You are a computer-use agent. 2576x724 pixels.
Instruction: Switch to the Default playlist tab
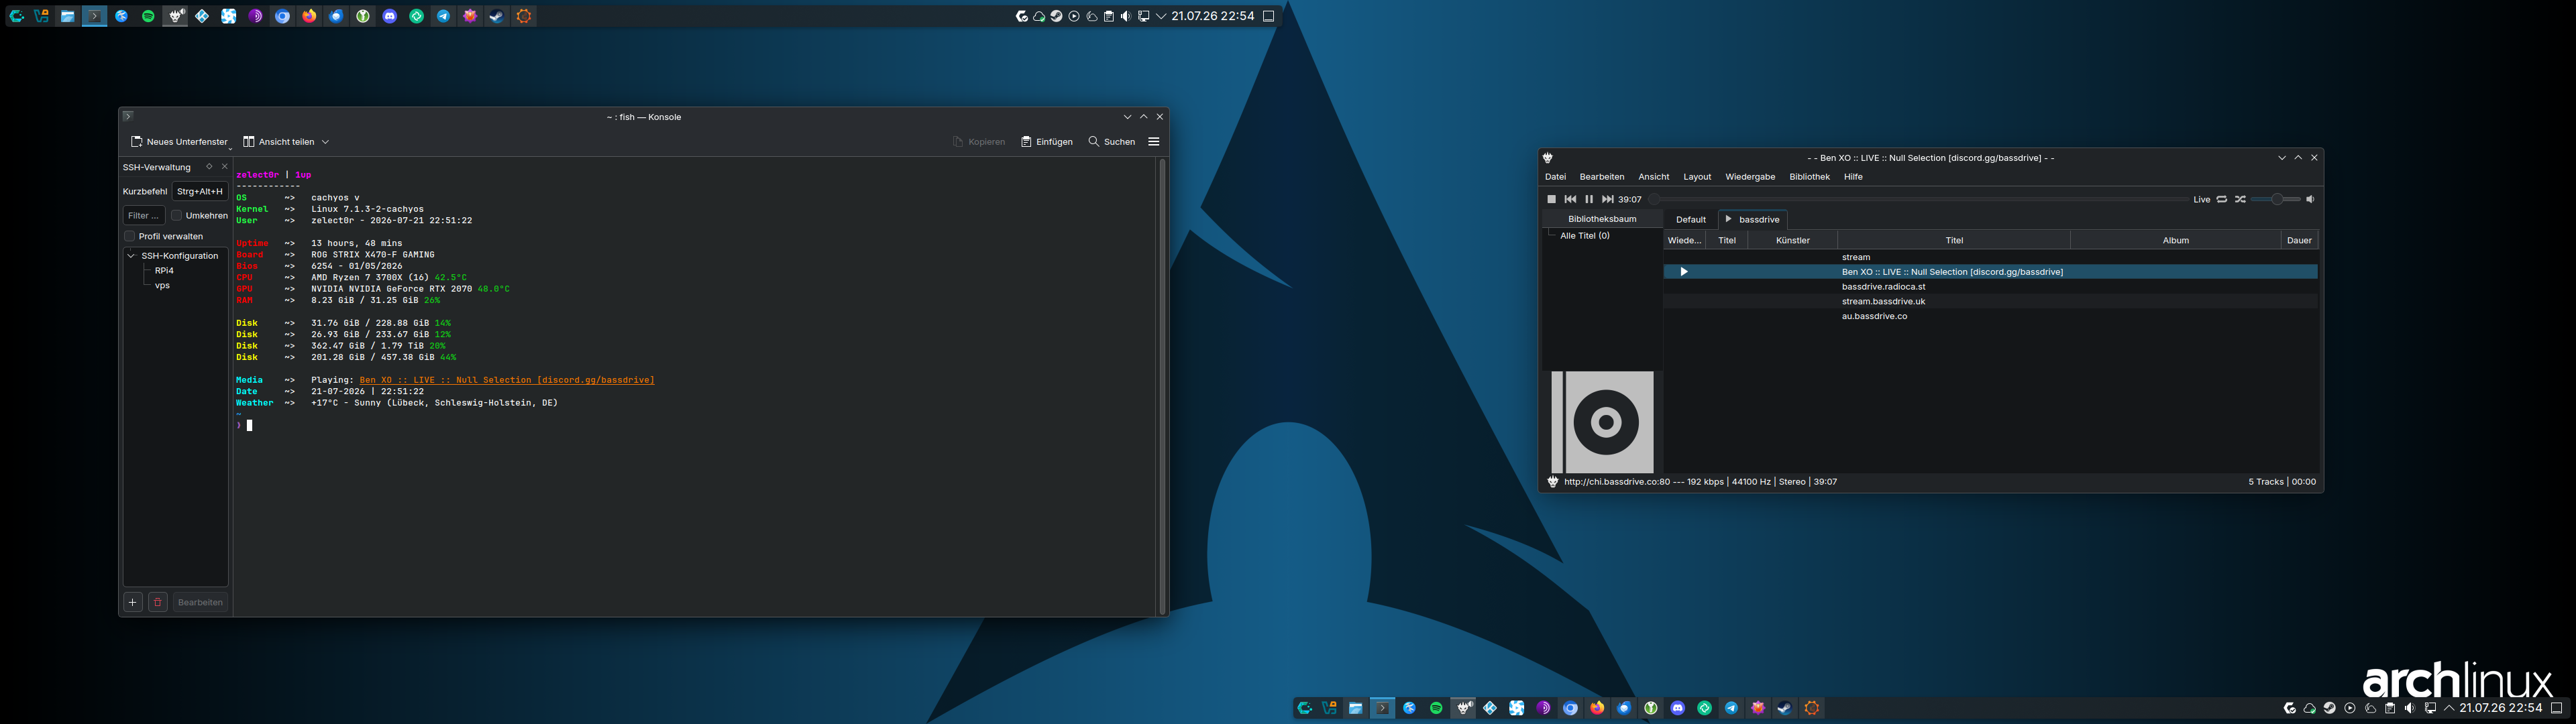pyautogui.click(x=1691, y=220)
